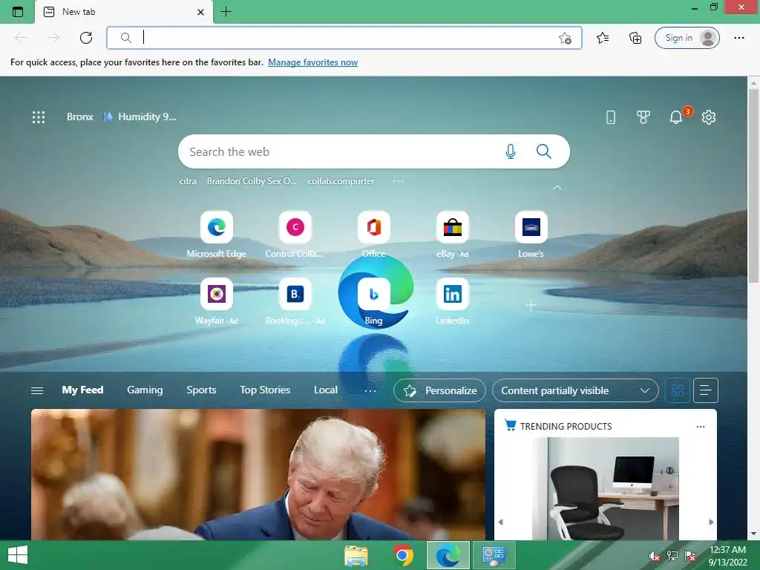
Task: Click the Personalize button
Action: pos(439,390)
